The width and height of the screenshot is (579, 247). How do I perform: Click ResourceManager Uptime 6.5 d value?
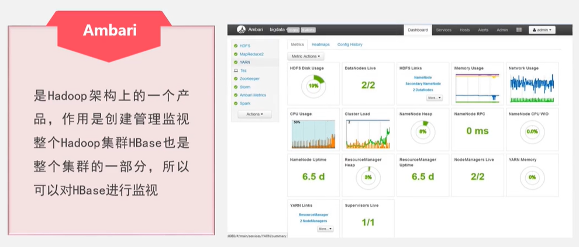point(423,176)
